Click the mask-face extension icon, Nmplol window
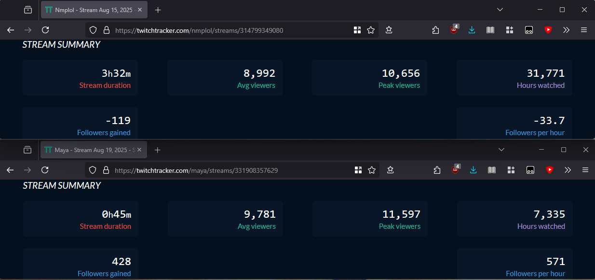This screenshot has height=280, width=595. tap(529, 30)
